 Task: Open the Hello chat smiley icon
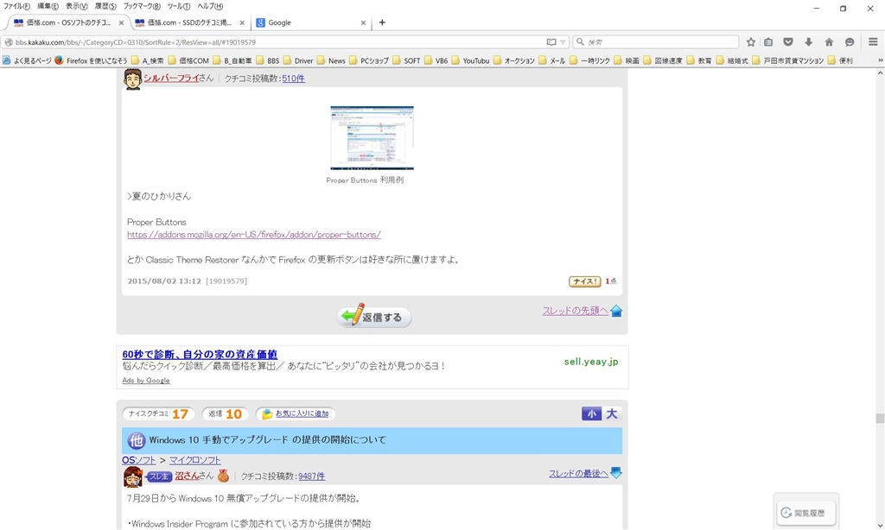tap(850, 41)
